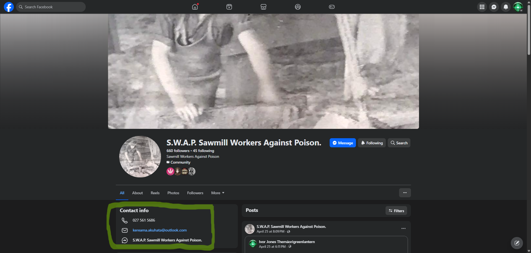Open the post's three-dot options menu
Viewport: 531px width, 253px height.
click(x=404, y=228)
